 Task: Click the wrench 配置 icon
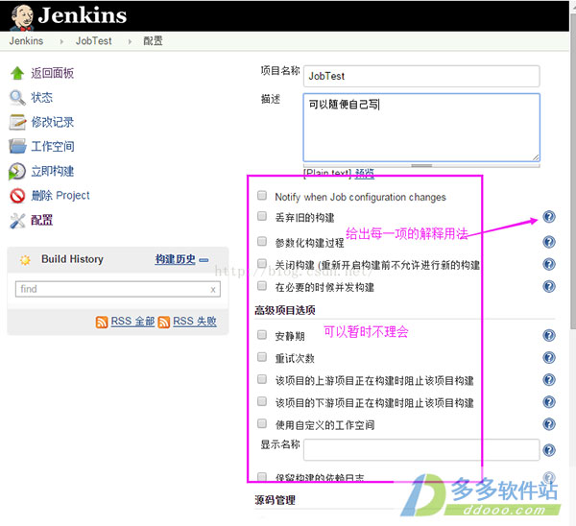click(17, 221)
